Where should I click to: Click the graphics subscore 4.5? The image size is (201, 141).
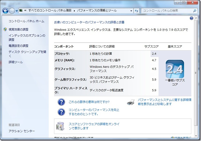[x=154, y=69]
